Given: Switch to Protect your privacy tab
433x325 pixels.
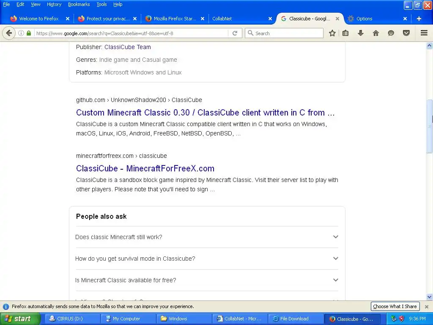Looking at the screenshot, I should point(108,19).
